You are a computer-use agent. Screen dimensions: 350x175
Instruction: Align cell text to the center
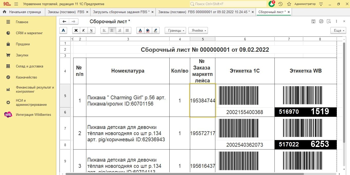[112, 30]
